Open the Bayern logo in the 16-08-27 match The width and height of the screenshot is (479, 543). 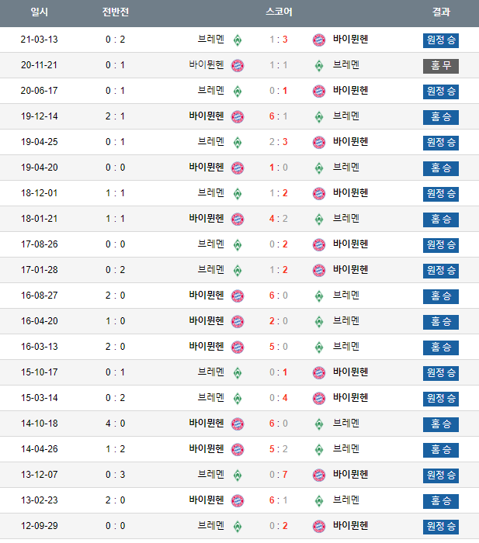coord(238,296)
